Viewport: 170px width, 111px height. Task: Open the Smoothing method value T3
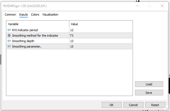coord(101,36)
